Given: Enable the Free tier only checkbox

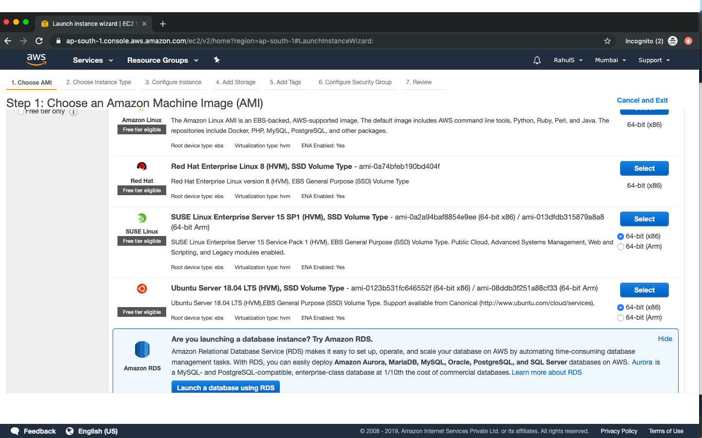Looking at the screenshot, I should point(20,111).
